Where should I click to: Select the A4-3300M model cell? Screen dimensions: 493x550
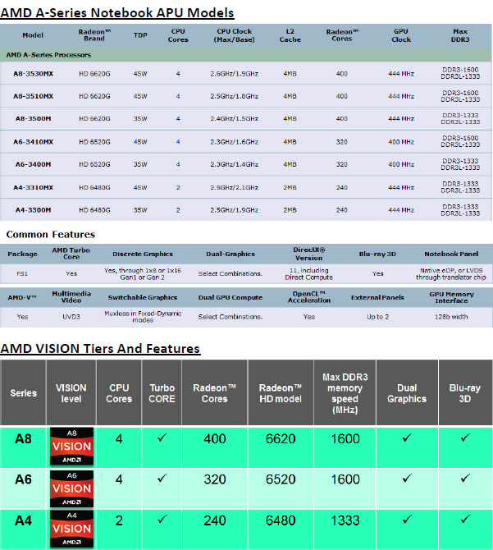pyautogui.click(x=34, y=210)
